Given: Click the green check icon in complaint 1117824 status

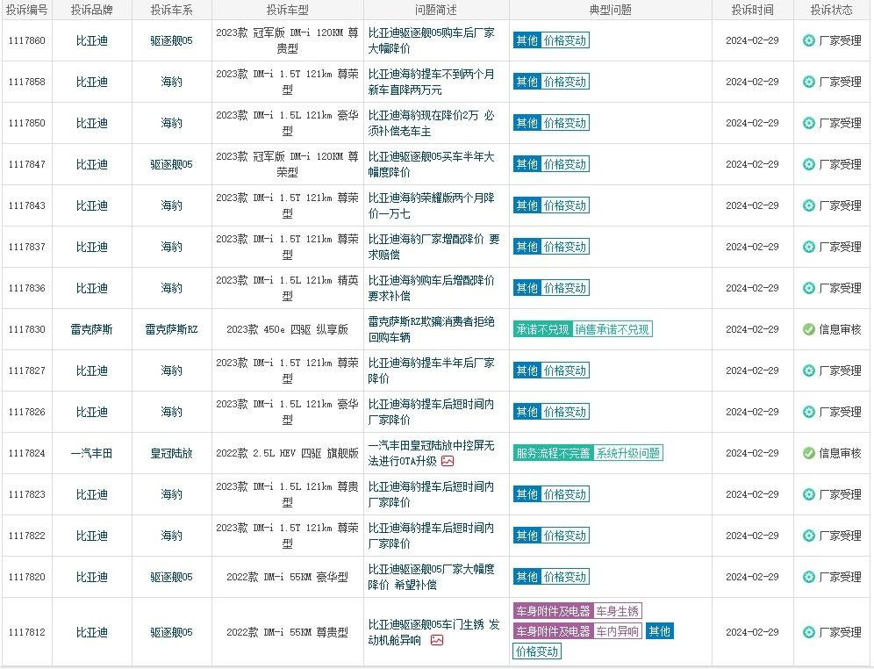Looking at the screenshot, I should [x=809, y=453].
